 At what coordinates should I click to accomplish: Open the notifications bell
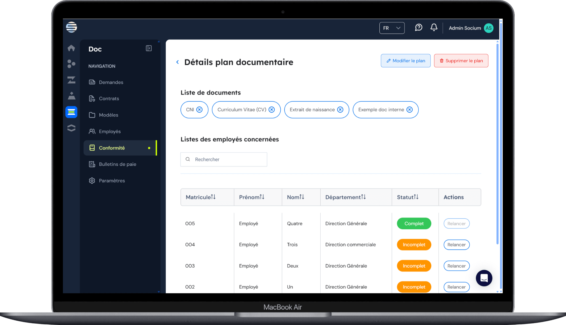pyautogui.click(x=434, y=28)
